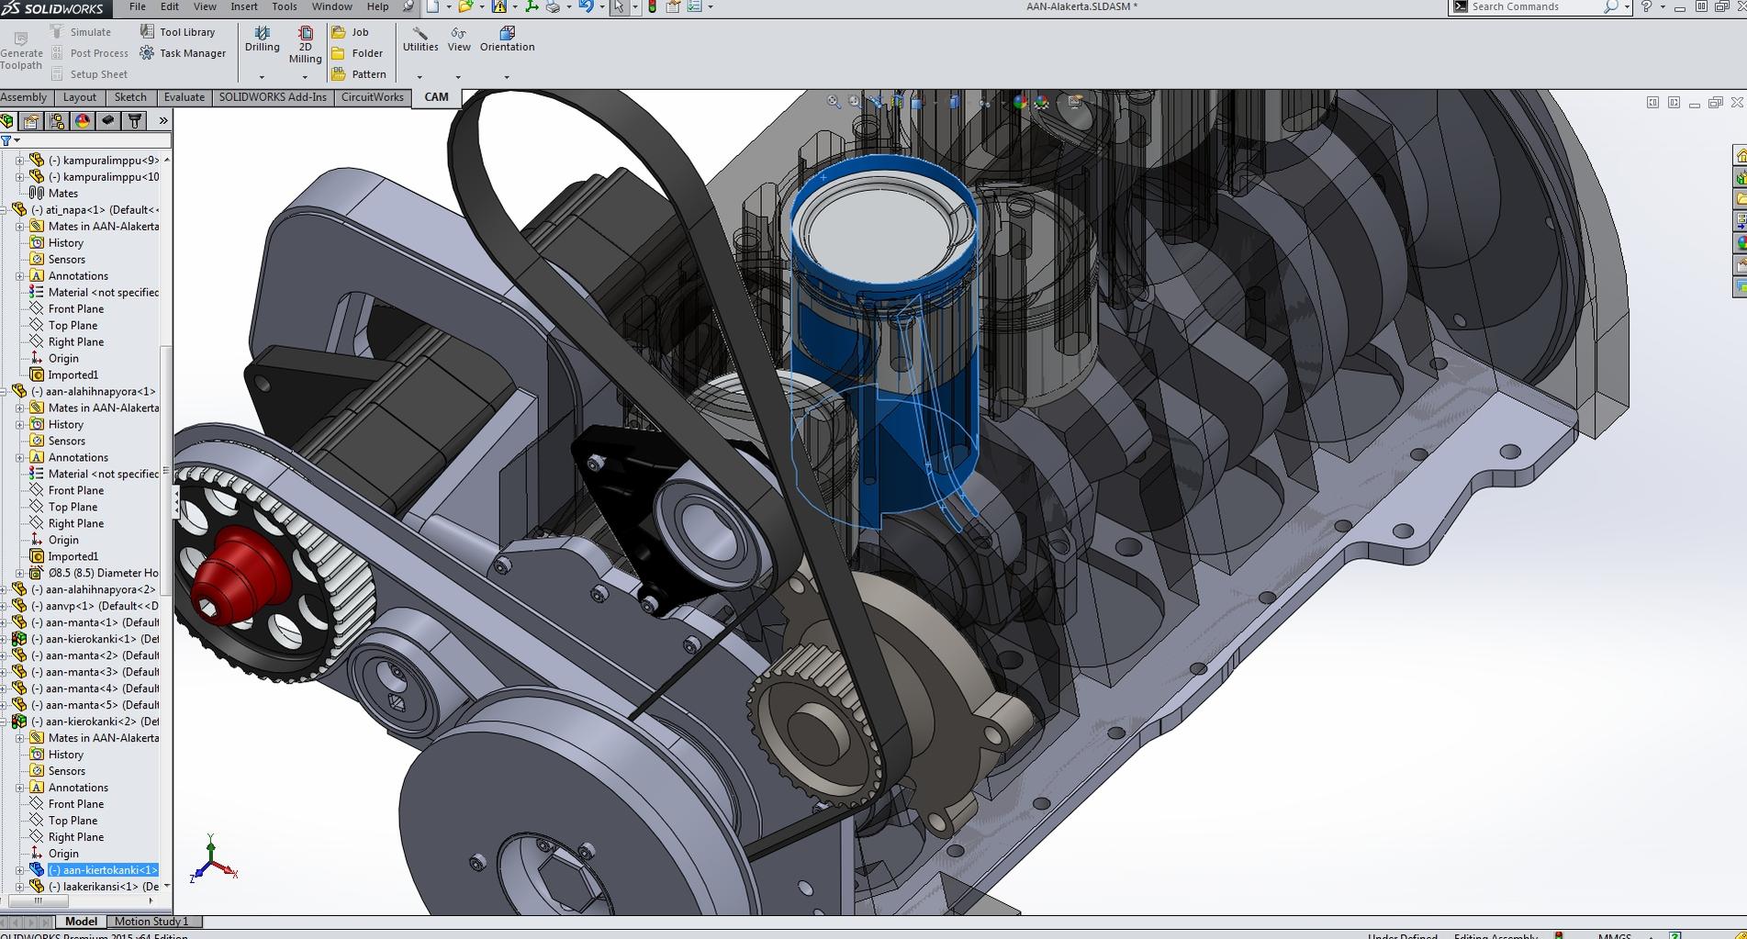The width and height of the screenshot is (1747, 939).
Task: Expand more panel tabs with double chevron
Action: tap(163, 120)
